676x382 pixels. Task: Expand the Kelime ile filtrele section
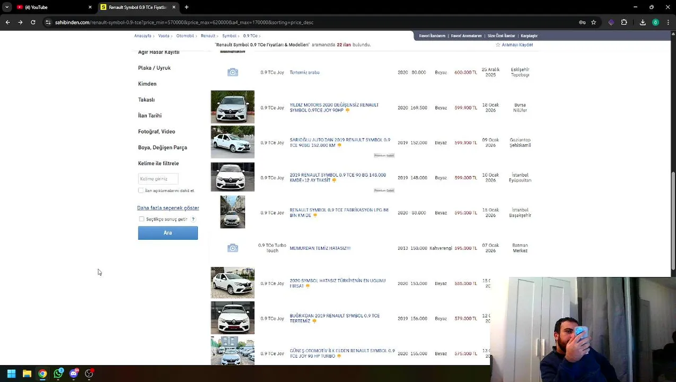click(x=159, y=163)
